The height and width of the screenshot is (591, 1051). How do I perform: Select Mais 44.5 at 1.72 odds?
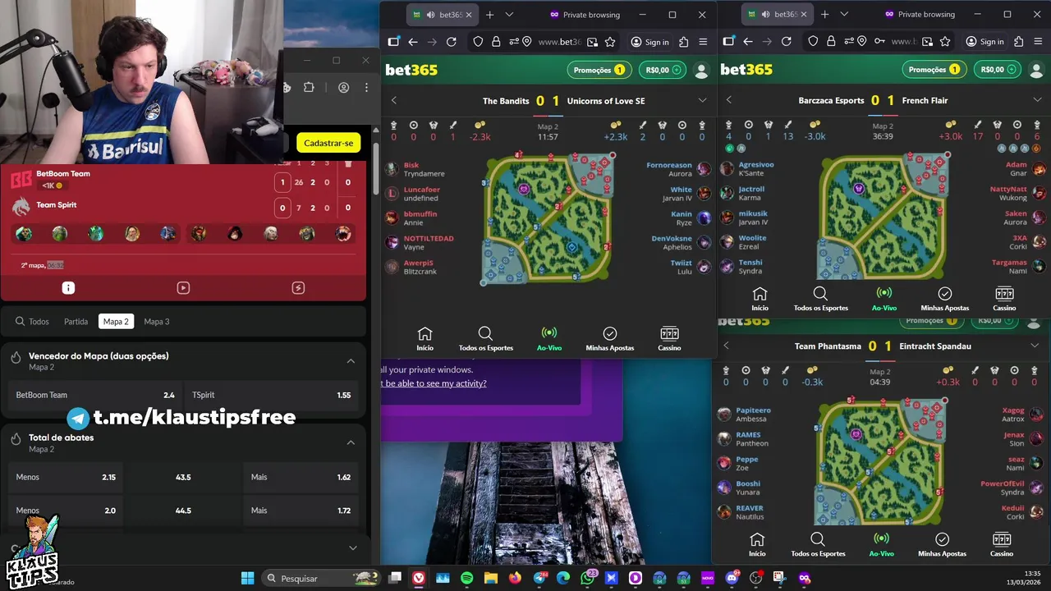point(301,511)
